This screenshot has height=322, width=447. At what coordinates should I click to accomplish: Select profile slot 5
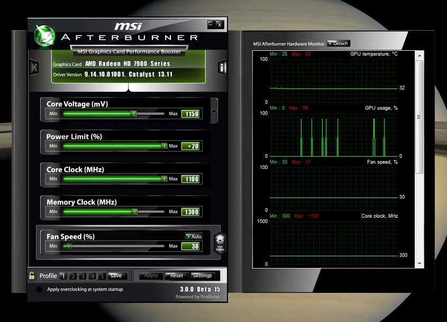[102, 276]
